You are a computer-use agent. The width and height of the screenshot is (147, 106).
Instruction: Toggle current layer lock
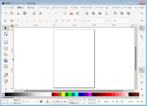tap(47, 101)
